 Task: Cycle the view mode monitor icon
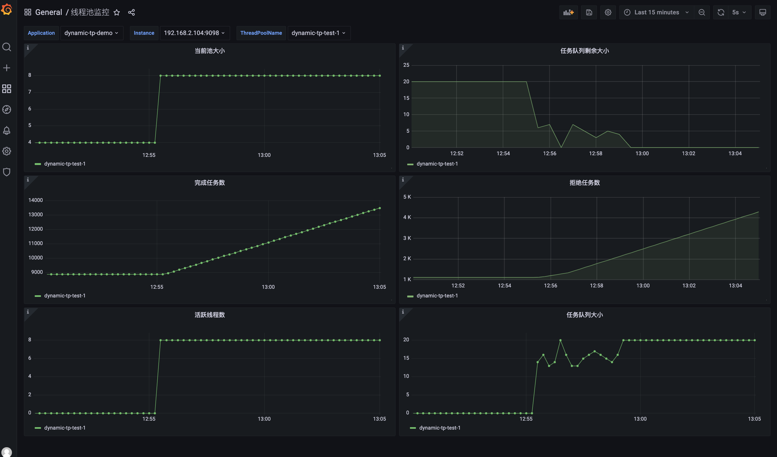click(x=762, y=12)
